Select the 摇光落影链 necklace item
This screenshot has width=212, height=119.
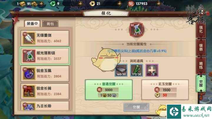pos(45,56)
